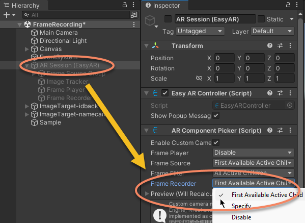The image size is (305, 223).
Task: Open scene search window icon in Hierarchy
Action: click(x=134, y=15)
